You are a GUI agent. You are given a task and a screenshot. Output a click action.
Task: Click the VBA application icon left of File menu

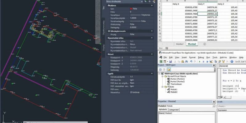pyautogui.click(x=161, y=58)
